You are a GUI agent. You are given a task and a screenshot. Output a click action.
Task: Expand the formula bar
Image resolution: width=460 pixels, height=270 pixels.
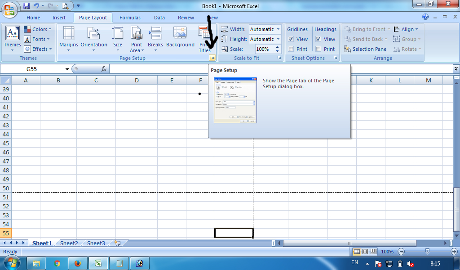tap(456, 69)
